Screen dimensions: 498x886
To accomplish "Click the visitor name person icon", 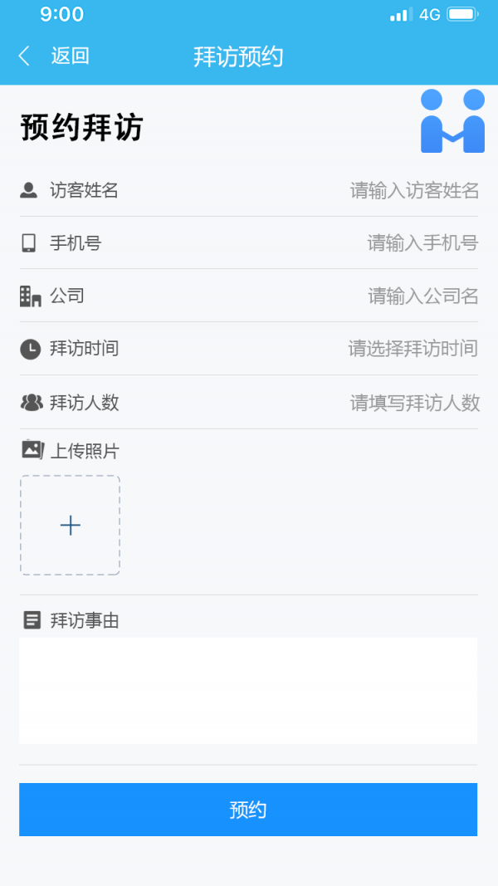I will (29, 190).
